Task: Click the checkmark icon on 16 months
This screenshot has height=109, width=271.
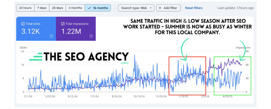Action: pos(89,8)
